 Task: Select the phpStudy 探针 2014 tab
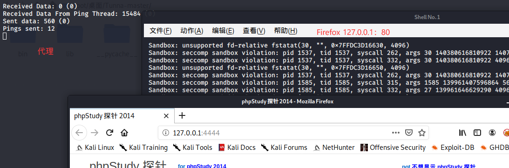click(122, 116)
